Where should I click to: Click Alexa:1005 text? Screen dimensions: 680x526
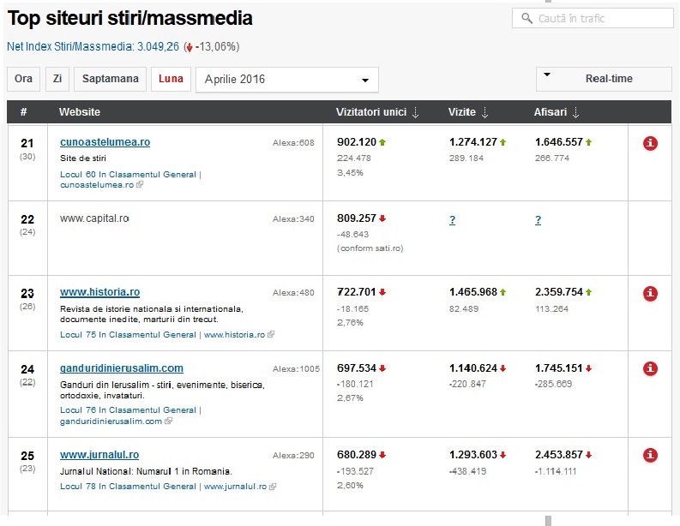click(x=296, y=369)
